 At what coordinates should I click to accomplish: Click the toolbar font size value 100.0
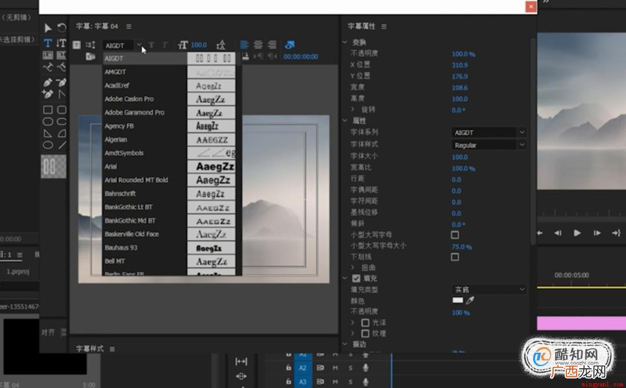pos(198,45)
